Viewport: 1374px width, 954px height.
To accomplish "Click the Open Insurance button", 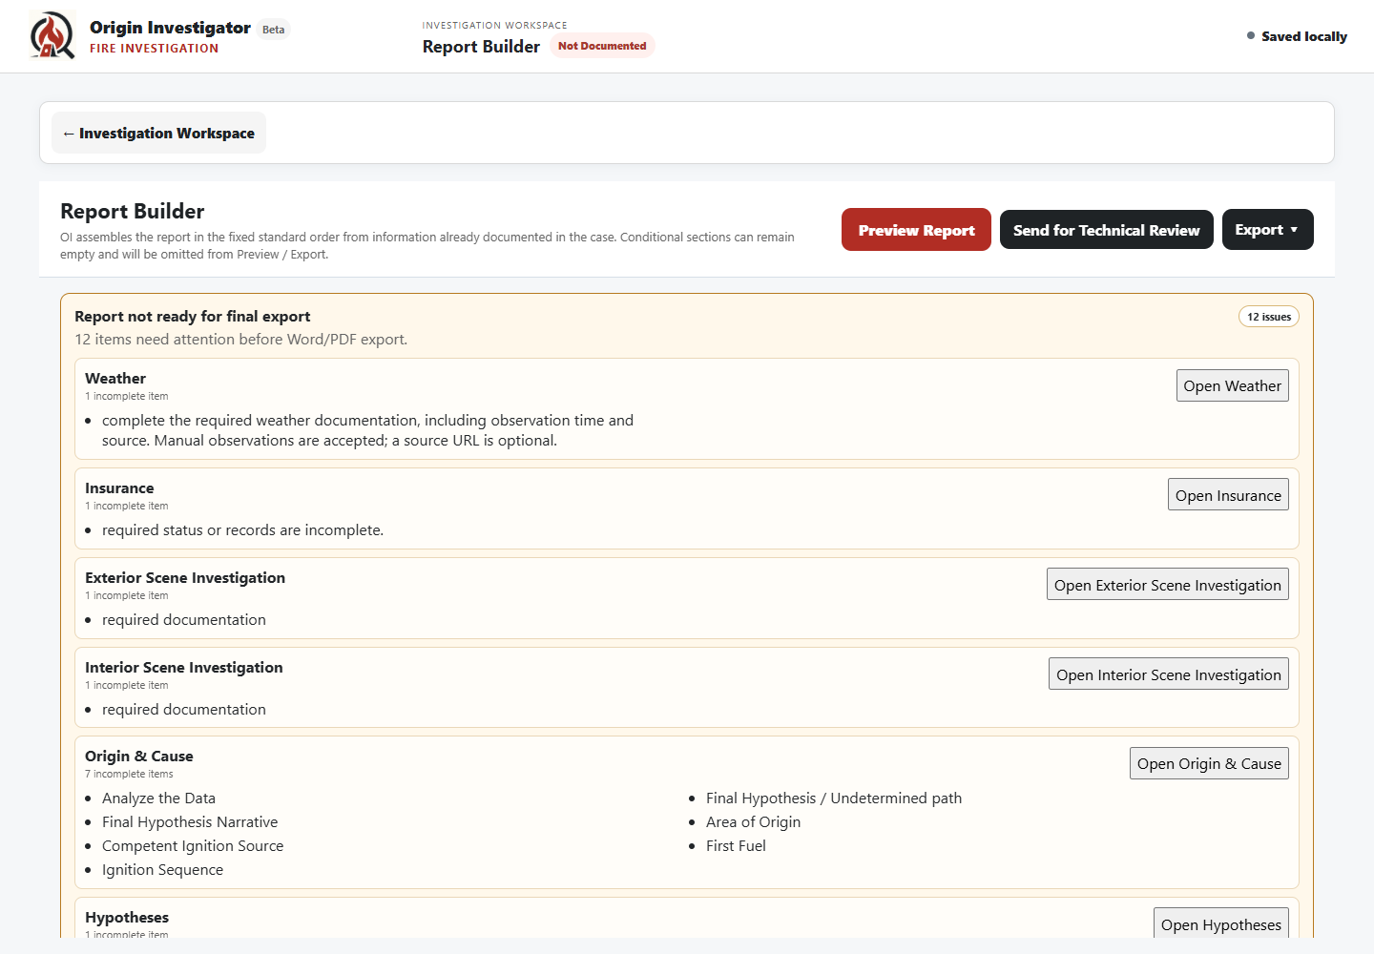I will [x=1228, y=495].
